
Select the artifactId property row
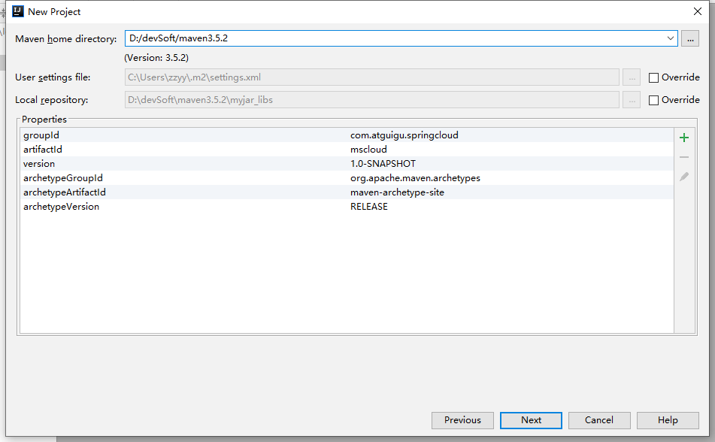347,149
